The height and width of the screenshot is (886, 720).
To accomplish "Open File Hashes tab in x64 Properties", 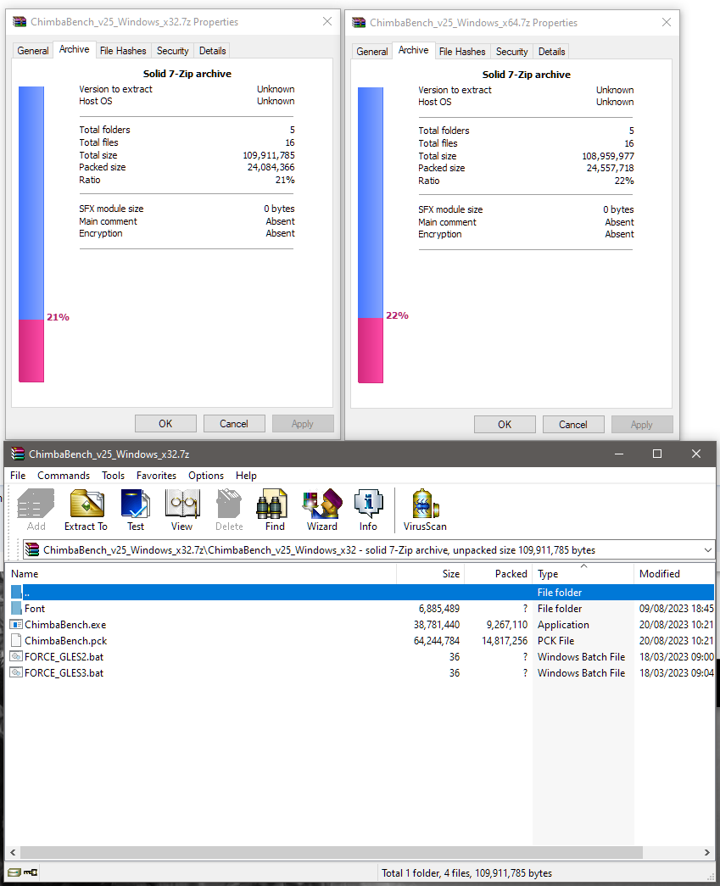I will point(461,52).
